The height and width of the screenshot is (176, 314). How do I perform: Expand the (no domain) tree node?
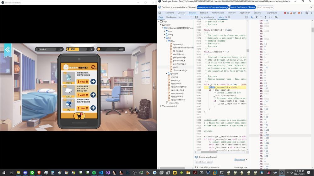pos(161,106)
